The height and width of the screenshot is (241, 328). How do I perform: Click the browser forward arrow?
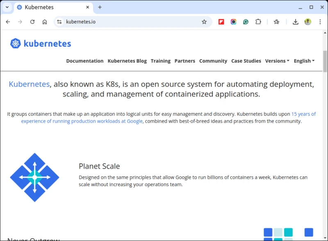(20, 22)
